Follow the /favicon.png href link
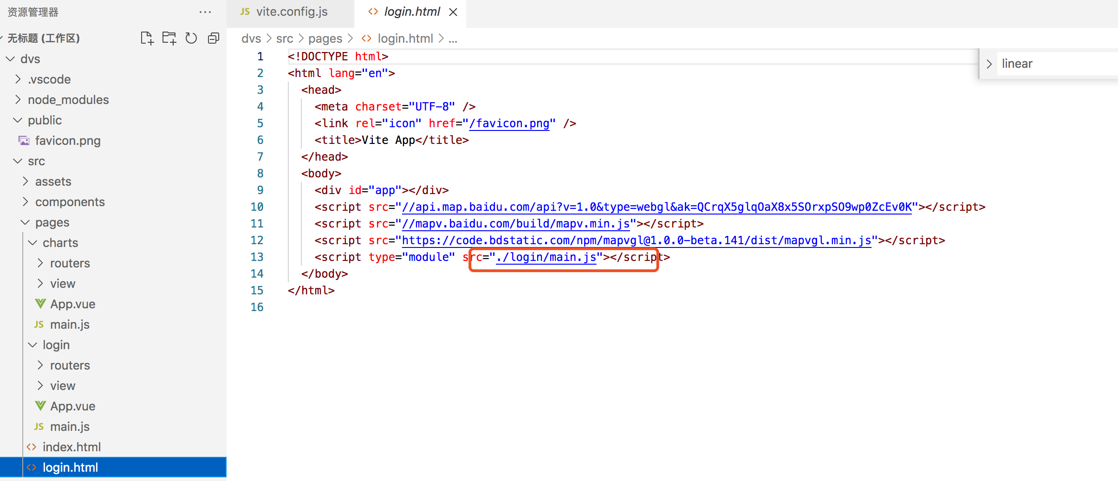Screen dimensions: 1118x481 coord(509,123)
